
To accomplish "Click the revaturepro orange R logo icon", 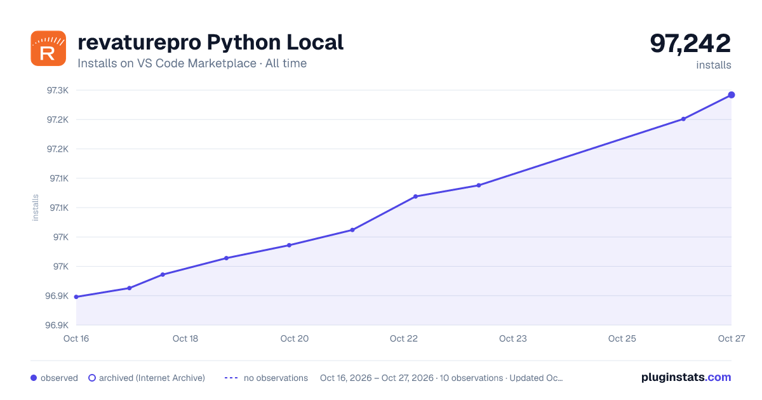I will [x=48, y=48].
